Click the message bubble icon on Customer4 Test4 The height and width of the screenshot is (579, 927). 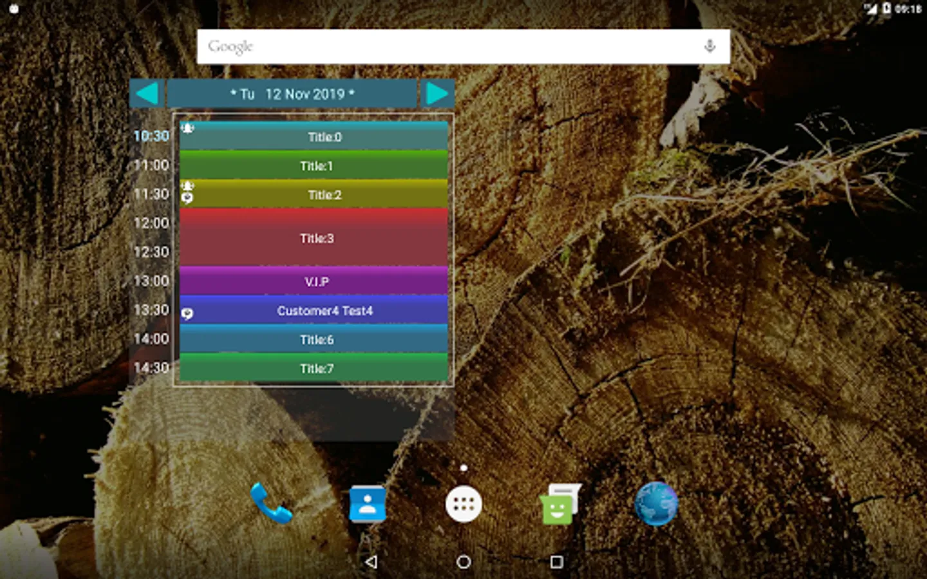tap(187, 314)
